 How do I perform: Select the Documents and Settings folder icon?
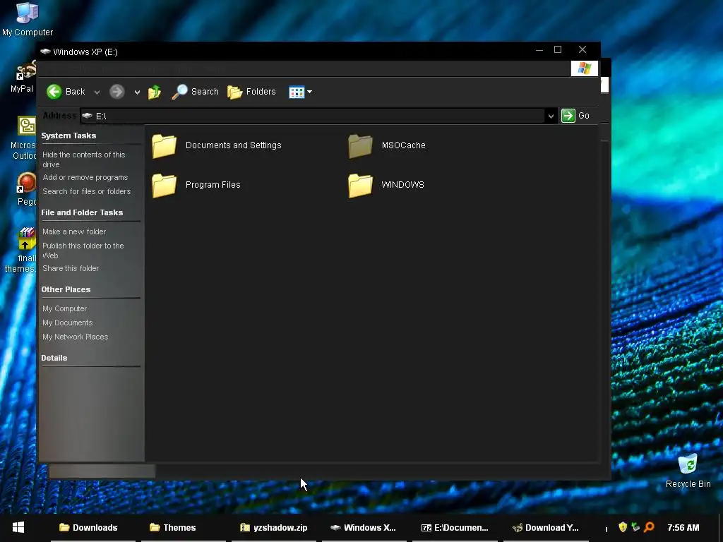click(164, 145)
